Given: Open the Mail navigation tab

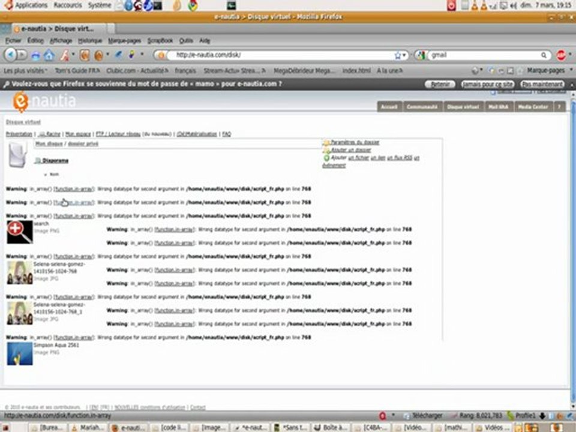Looking at the screenshot, I should pyautogui.click(x=498, y=107).
